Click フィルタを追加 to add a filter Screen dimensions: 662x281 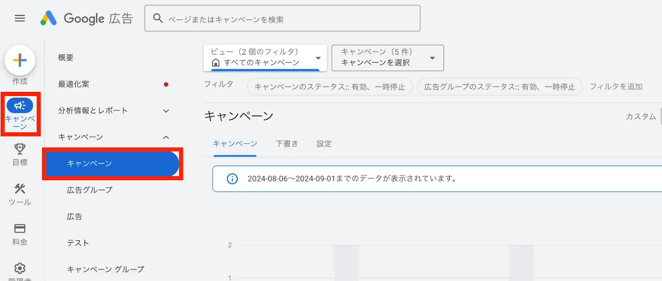coord(616,86)
